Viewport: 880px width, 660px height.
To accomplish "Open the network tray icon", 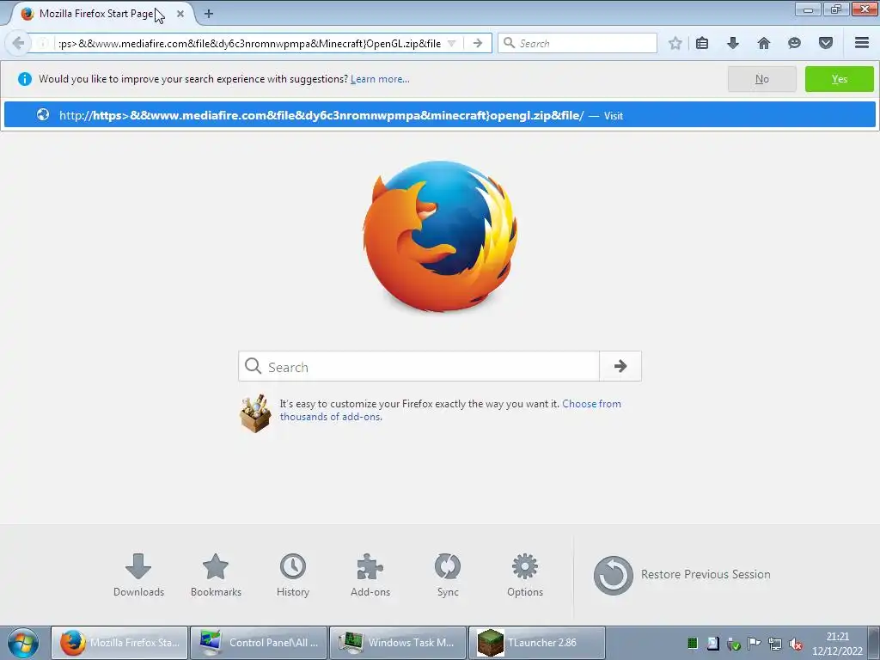I will 775,644.
